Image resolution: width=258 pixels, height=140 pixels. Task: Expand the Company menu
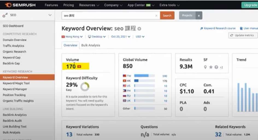pyautogui.click(x=113, y=5)
